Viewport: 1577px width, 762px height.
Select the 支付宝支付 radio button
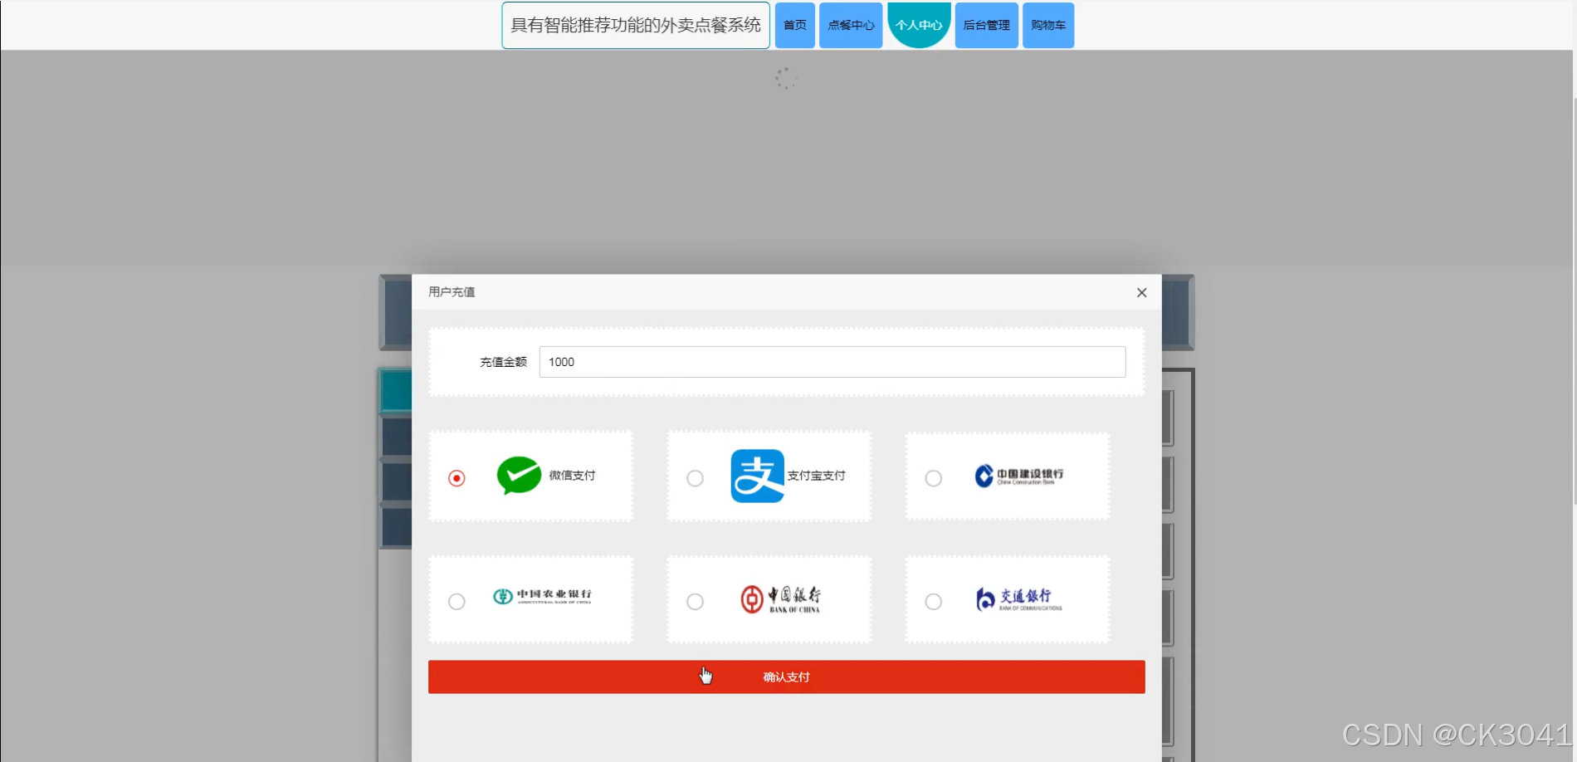(x=695, y=478)
